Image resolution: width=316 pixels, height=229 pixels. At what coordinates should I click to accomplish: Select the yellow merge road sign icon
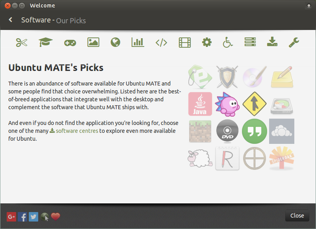pyautogui.click(x=255, y=104)
